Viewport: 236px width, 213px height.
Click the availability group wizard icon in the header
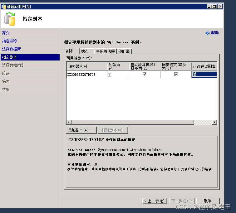tap(10, 19)
